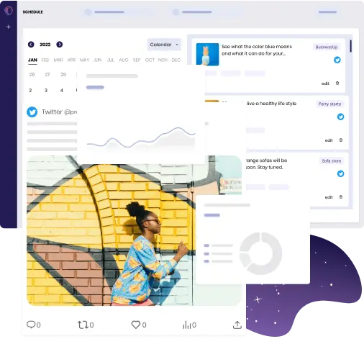Click the share upload icon under tweet

click(x=237, y=325)
